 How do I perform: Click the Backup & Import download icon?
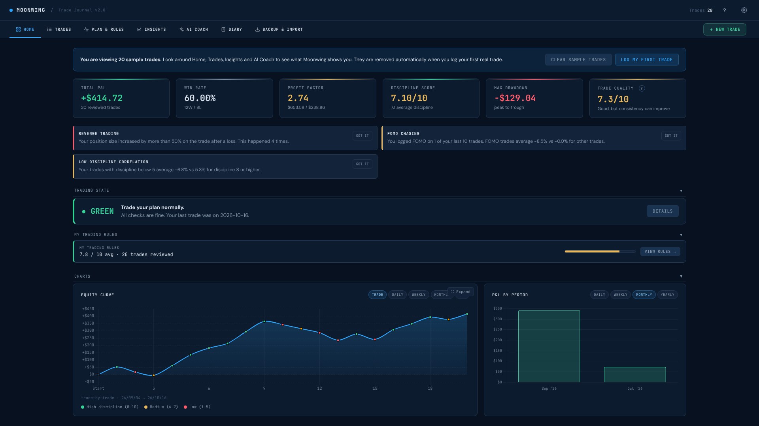pos(257,30)
